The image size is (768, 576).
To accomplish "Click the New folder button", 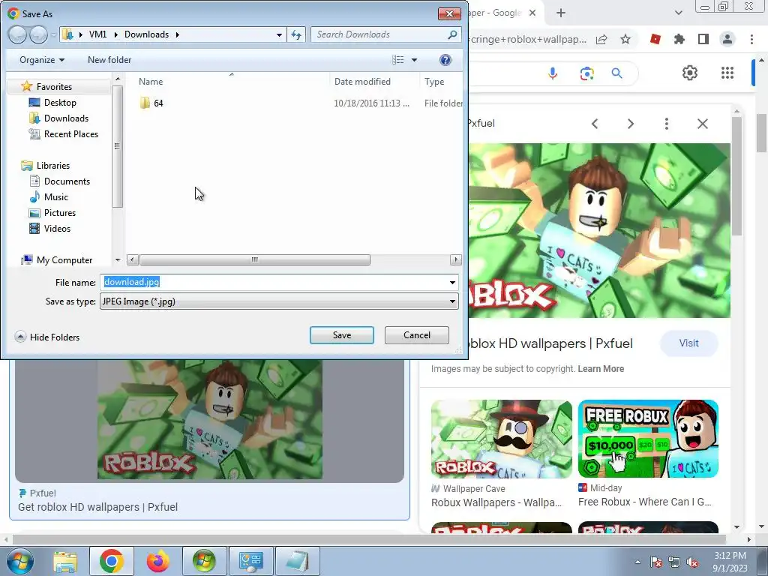I will pyautogui.click(x=109, y=60).
